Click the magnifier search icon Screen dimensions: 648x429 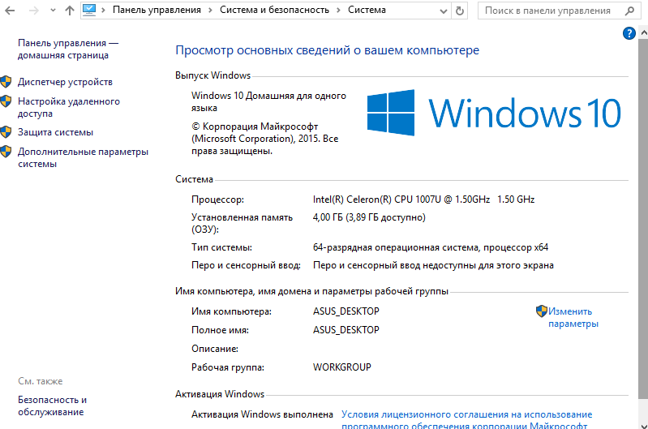[629, 11]
